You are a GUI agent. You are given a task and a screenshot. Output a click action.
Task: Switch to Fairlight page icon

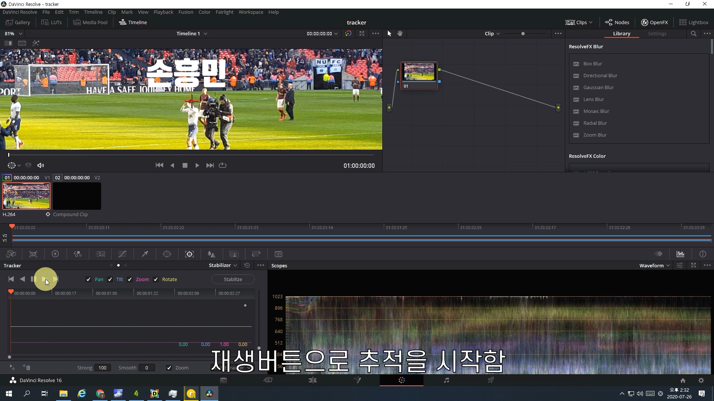click(x=446, y=380)
